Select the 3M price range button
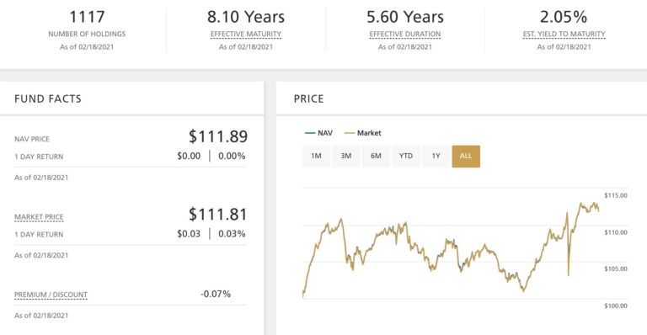This screenshot has height=335, width=647. [x=345, y=157]
